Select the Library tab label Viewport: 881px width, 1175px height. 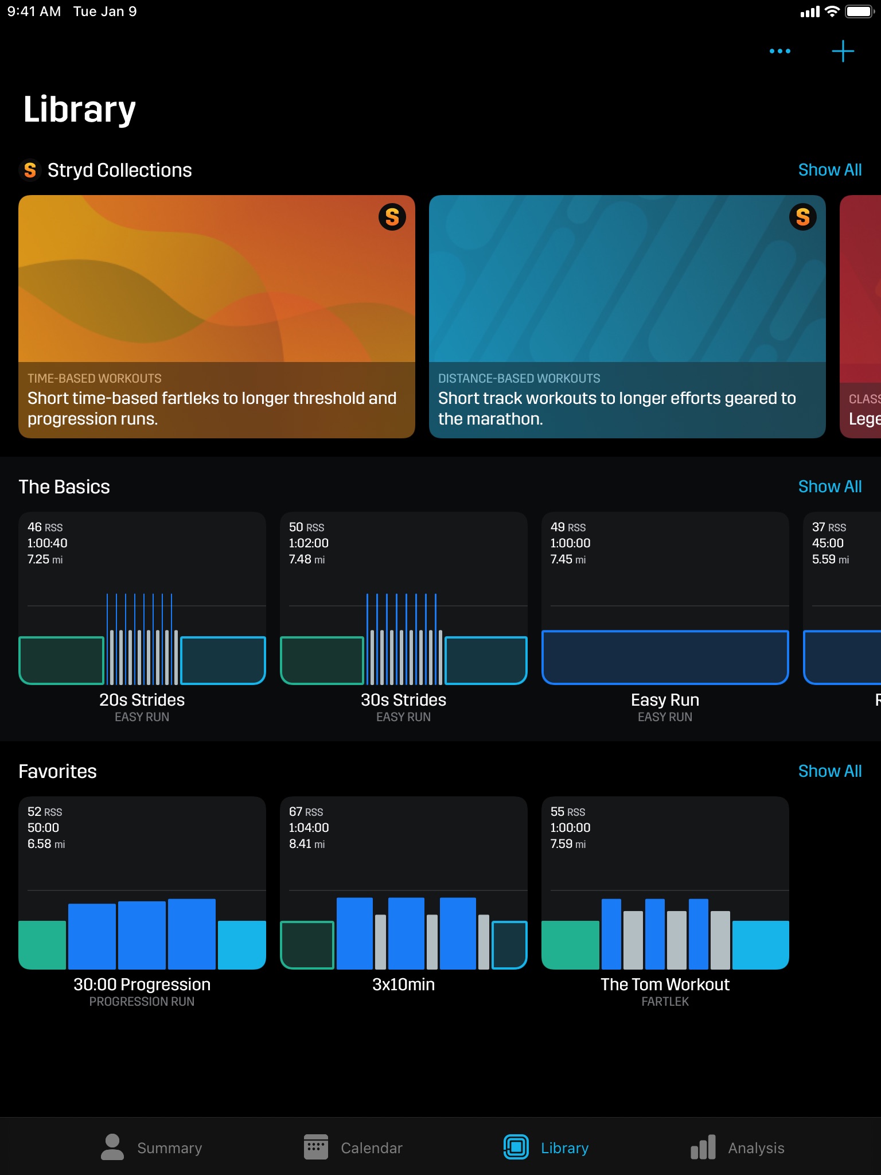564,1148
